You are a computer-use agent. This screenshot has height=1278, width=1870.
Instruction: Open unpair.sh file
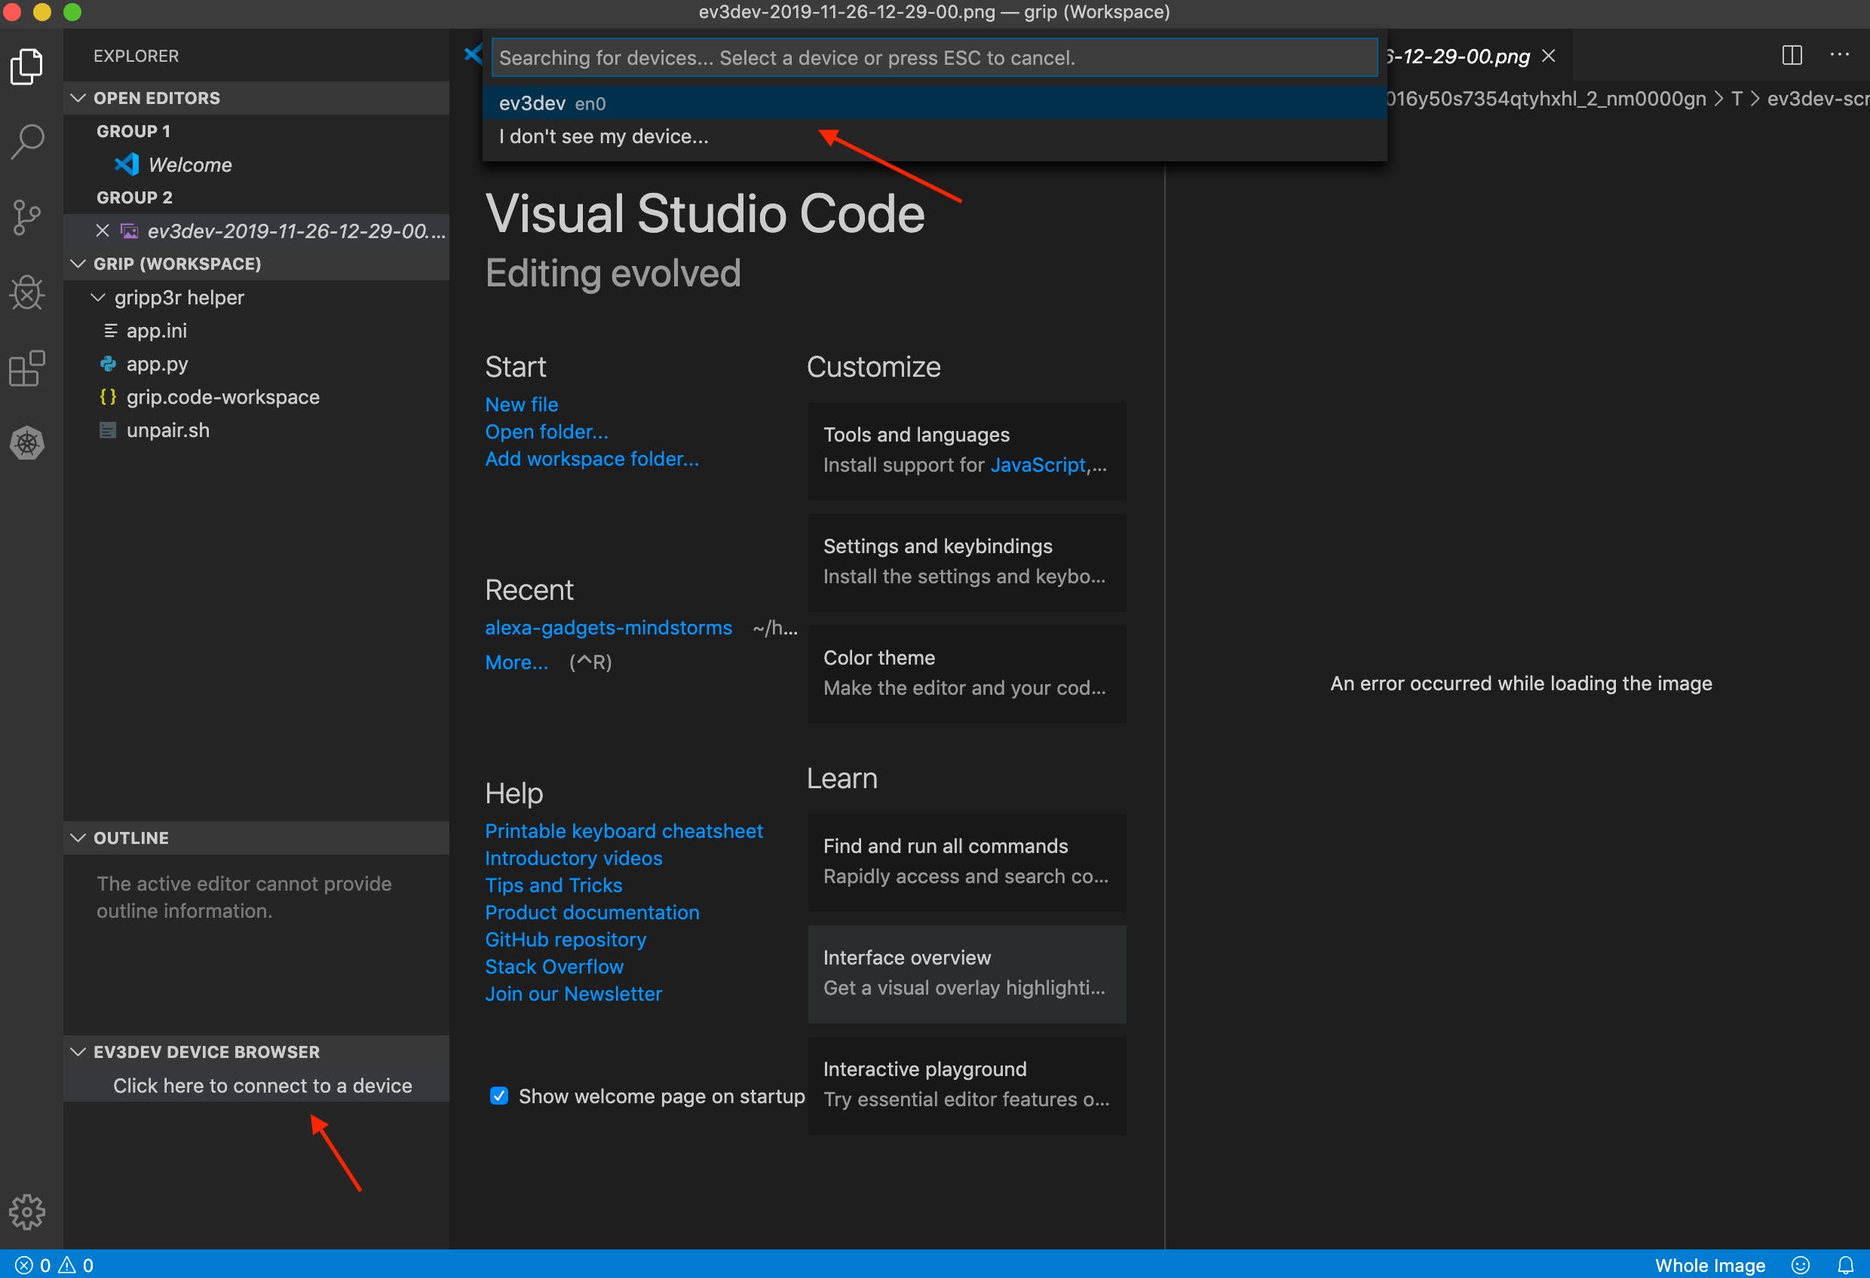pos(168,430)
